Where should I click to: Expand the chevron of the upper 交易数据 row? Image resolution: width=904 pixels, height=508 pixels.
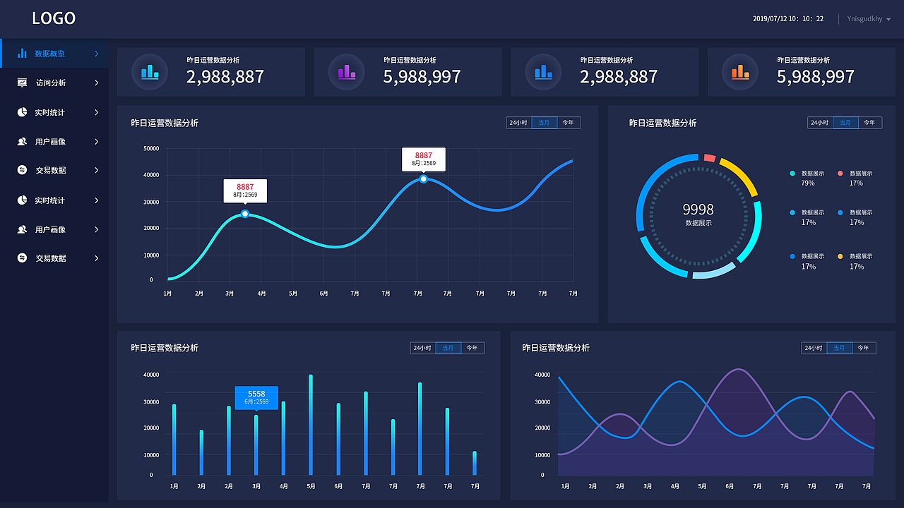pos(97,170)
